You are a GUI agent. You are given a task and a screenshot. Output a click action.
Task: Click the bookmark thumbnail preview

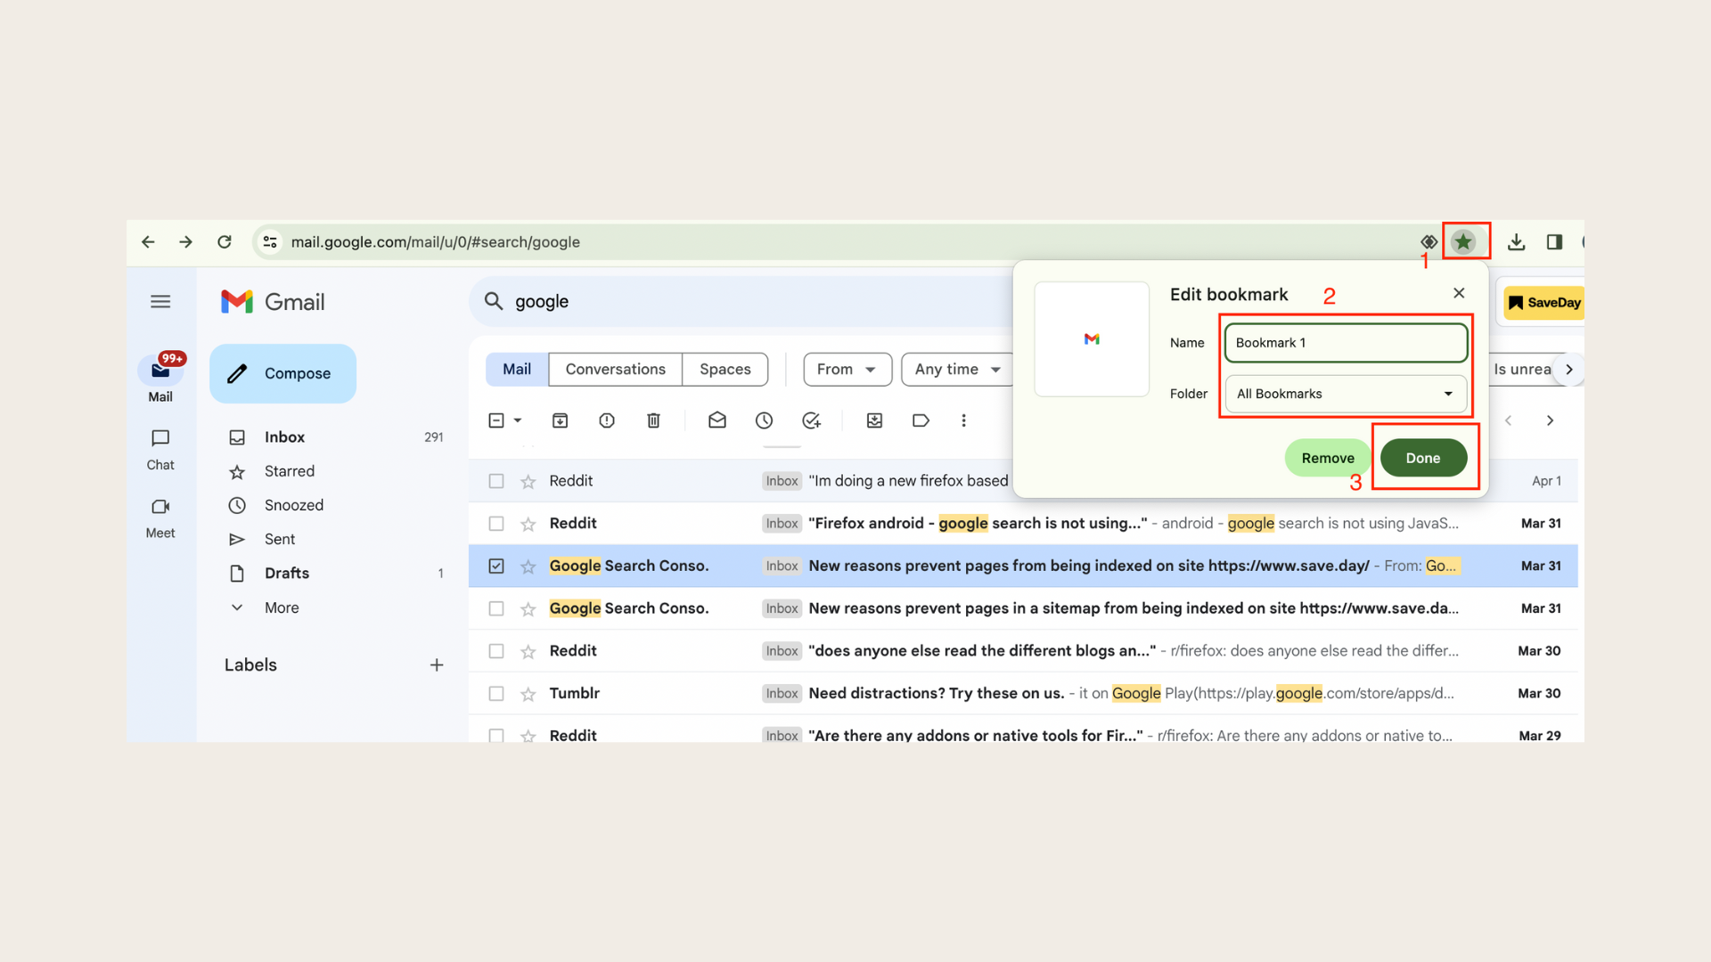click(x=1092, y=339)
